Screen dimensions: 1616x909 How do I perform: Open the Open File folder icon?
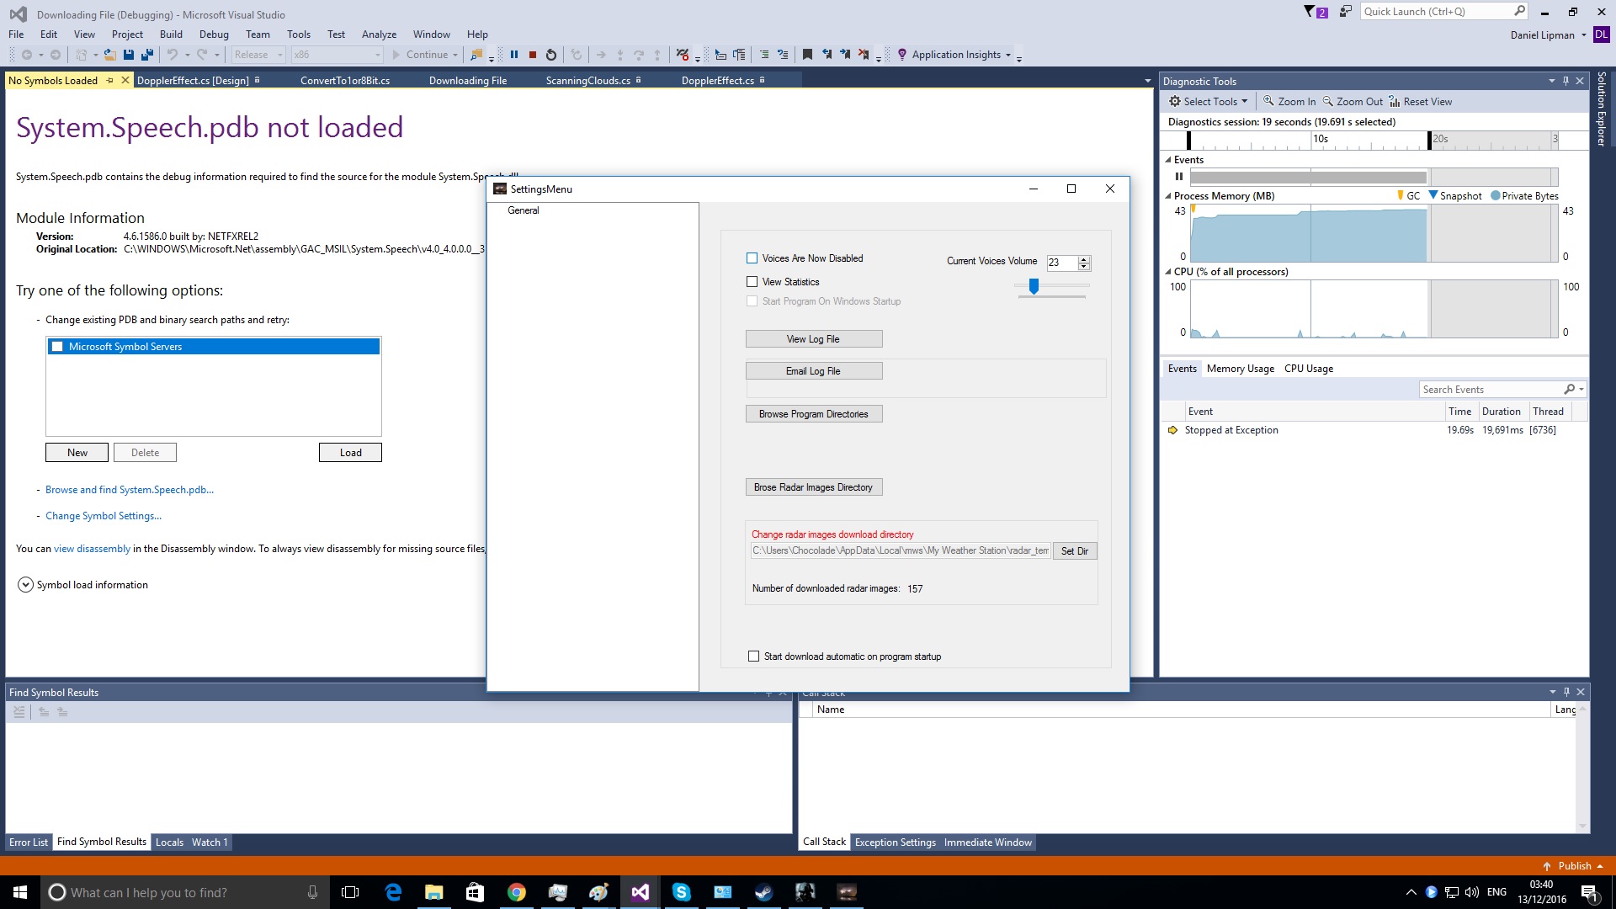[x=110, y=55]
